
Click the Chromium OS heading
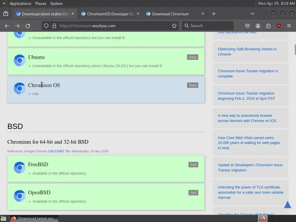click(44, 85)
